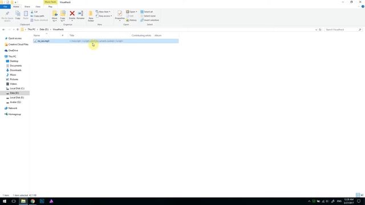365x205 pixels.
Task: Select Desktop in navigation pane
Action: (x=14, y=61)
